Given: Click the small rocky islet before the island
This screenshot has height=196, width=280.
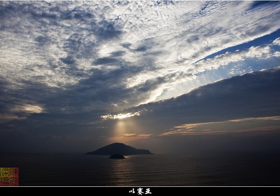Looking at the screenshot, I should click(117, 156).
